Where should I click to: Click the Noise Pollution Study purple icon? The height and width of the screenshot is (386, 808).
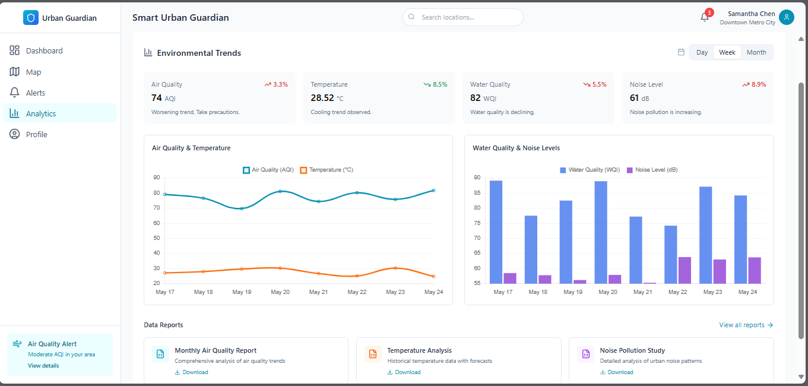pos(586,354)
